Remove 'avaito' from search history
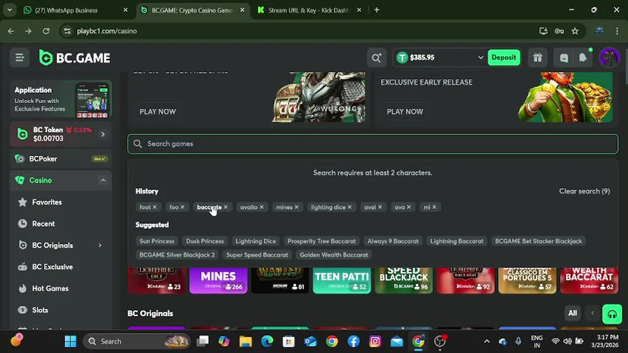The height and width of the screenshot is (353, 628). [261, 207]
